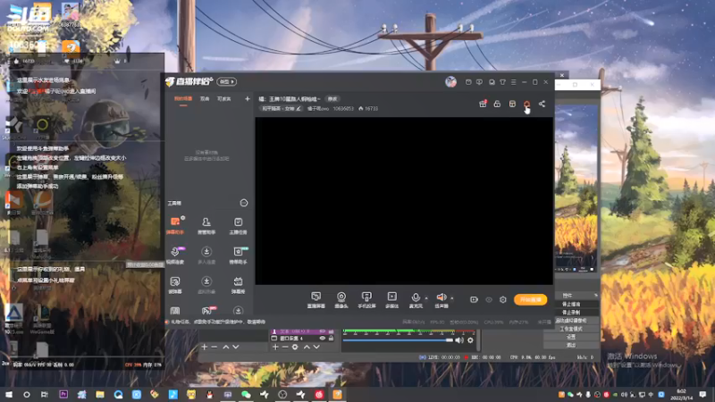The image size is (715, 402).
Task: Select the first scene tab 我的场景
Action: (x=183, y=99)
